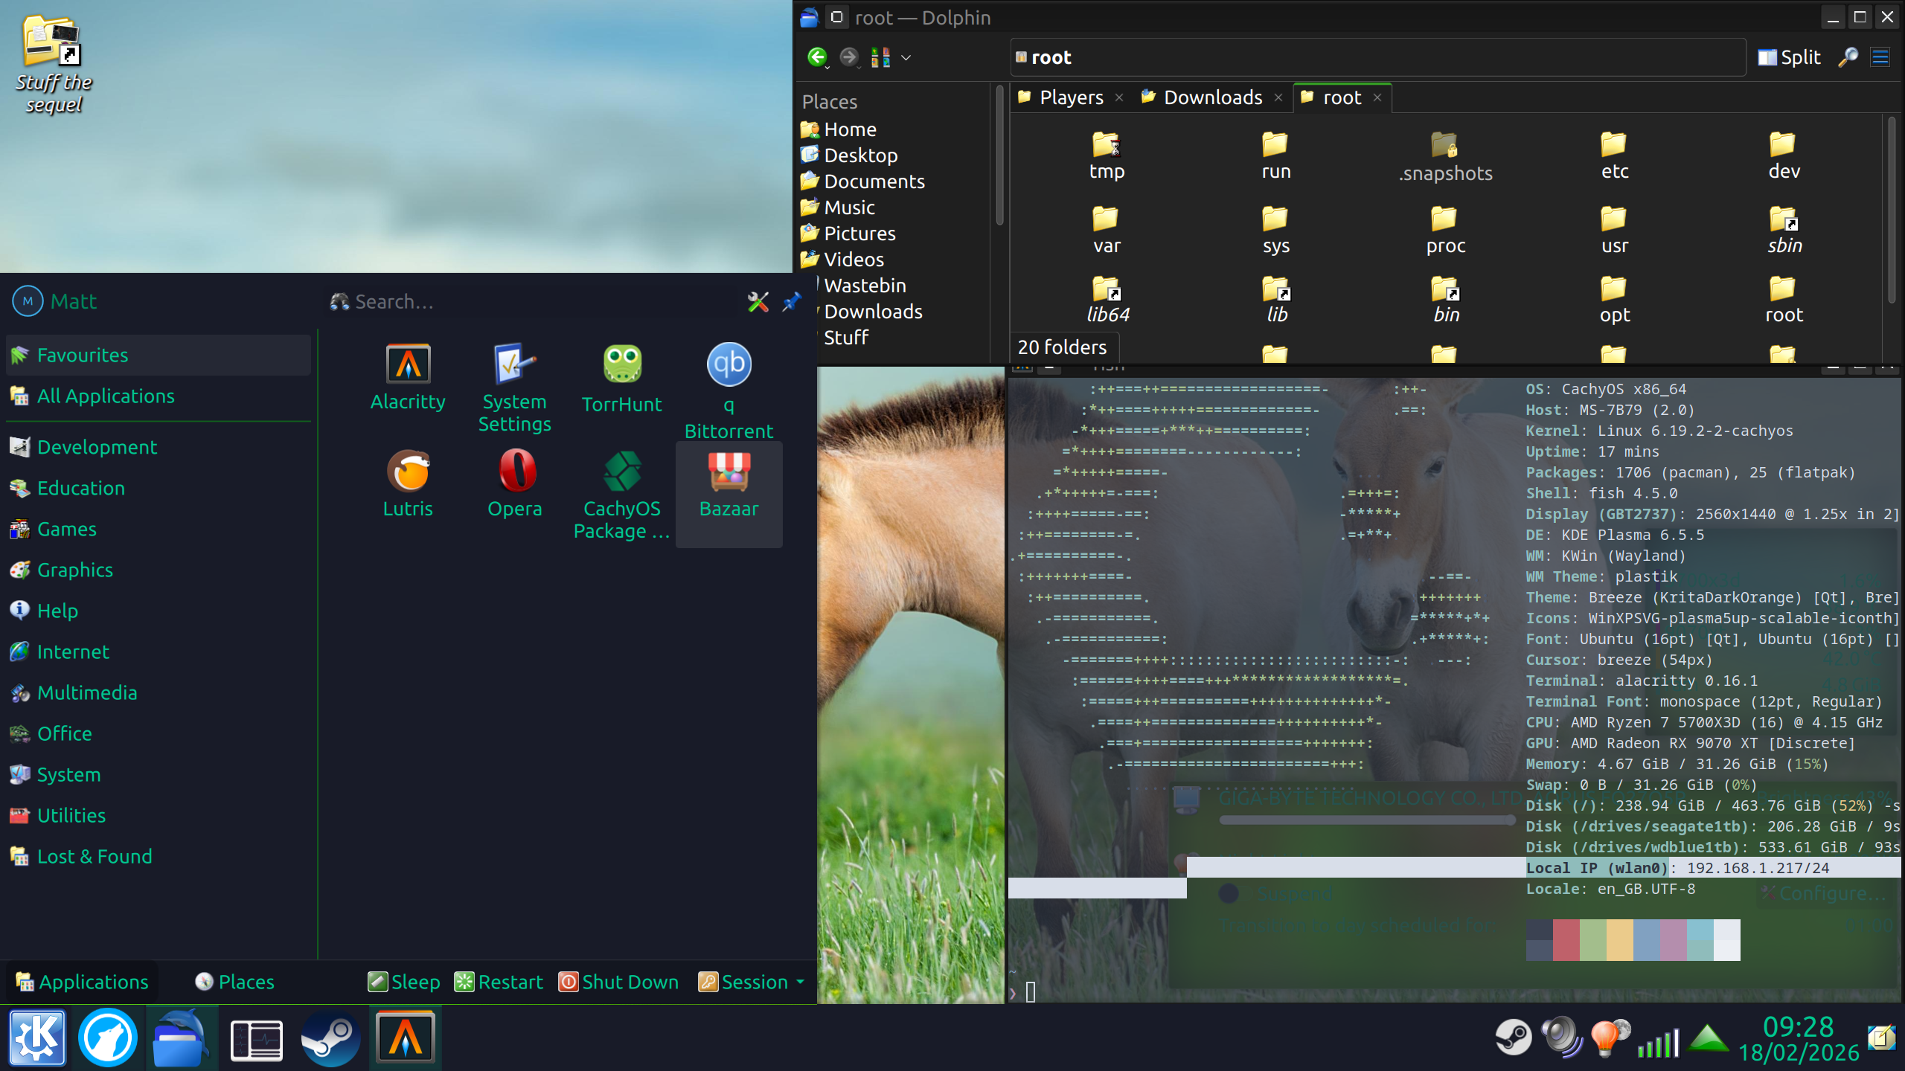Show hidden system tray icons arrow
1905x1071 pixels.
click(x=1709, y=1038)
